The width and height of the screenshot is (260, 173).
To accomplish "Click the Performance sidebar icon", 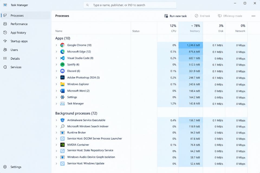I will click(x=5, y=24).
